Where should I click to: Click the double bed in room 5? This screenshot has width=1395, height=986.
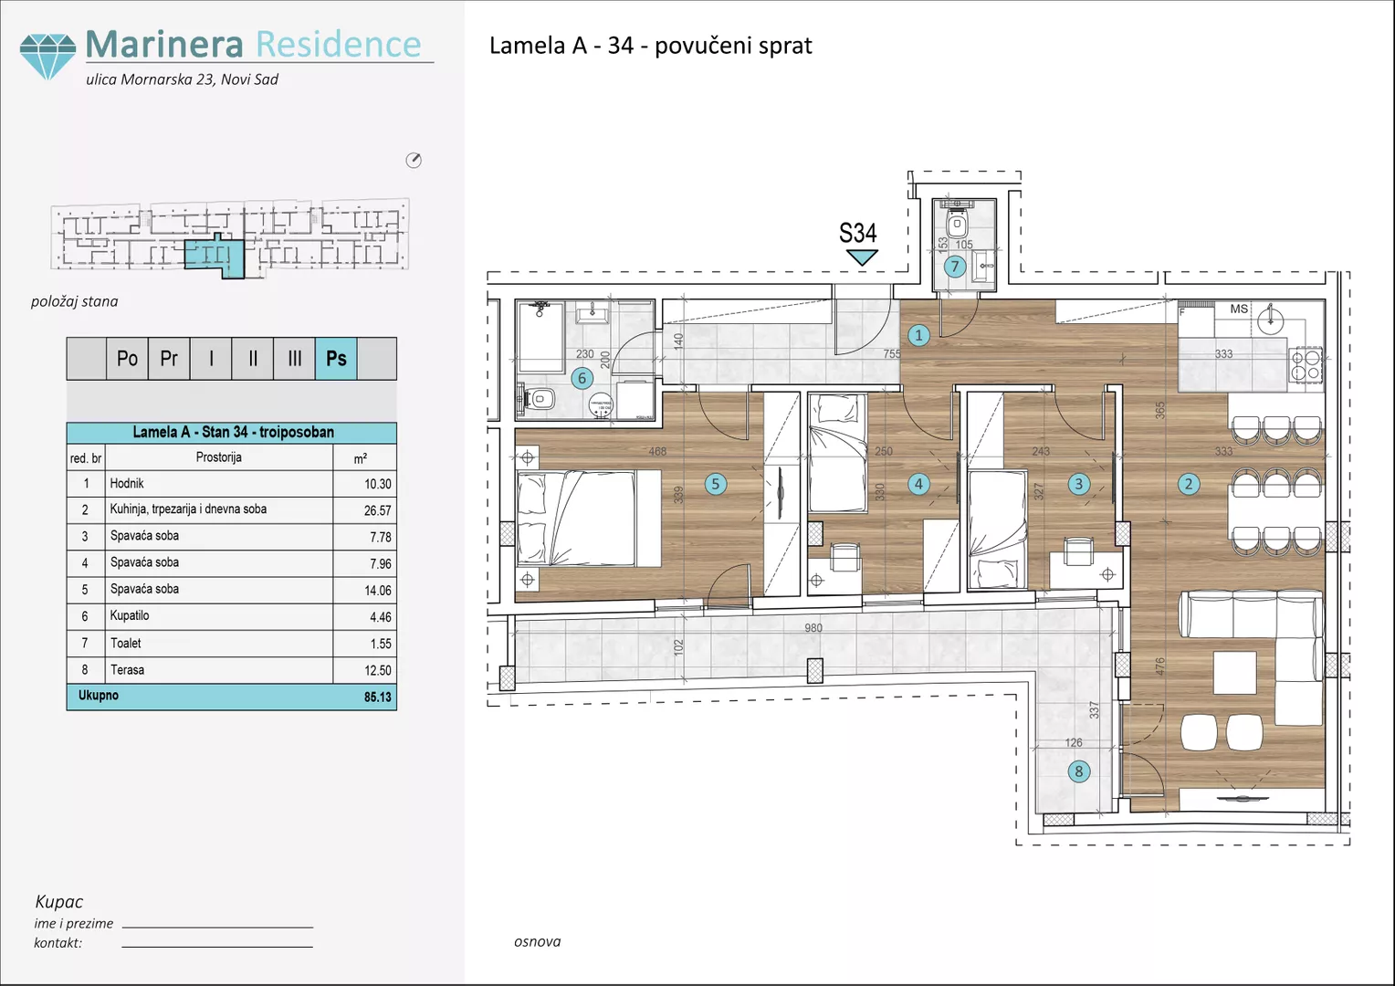[588, 519]
